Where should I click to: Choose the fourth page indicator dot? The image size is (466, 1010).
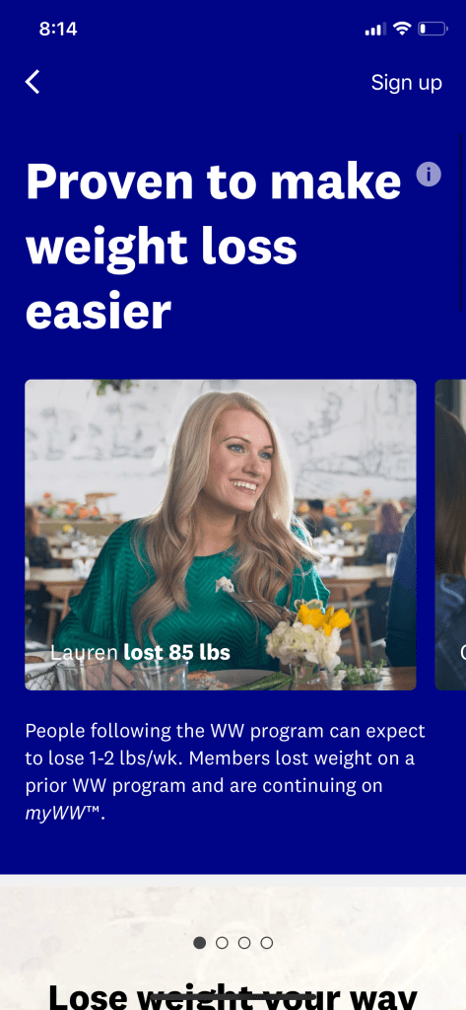point(266,943)
